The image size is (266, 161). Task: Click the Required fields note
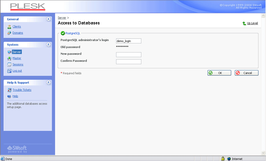pyautogui.click(x=71, y=73)
